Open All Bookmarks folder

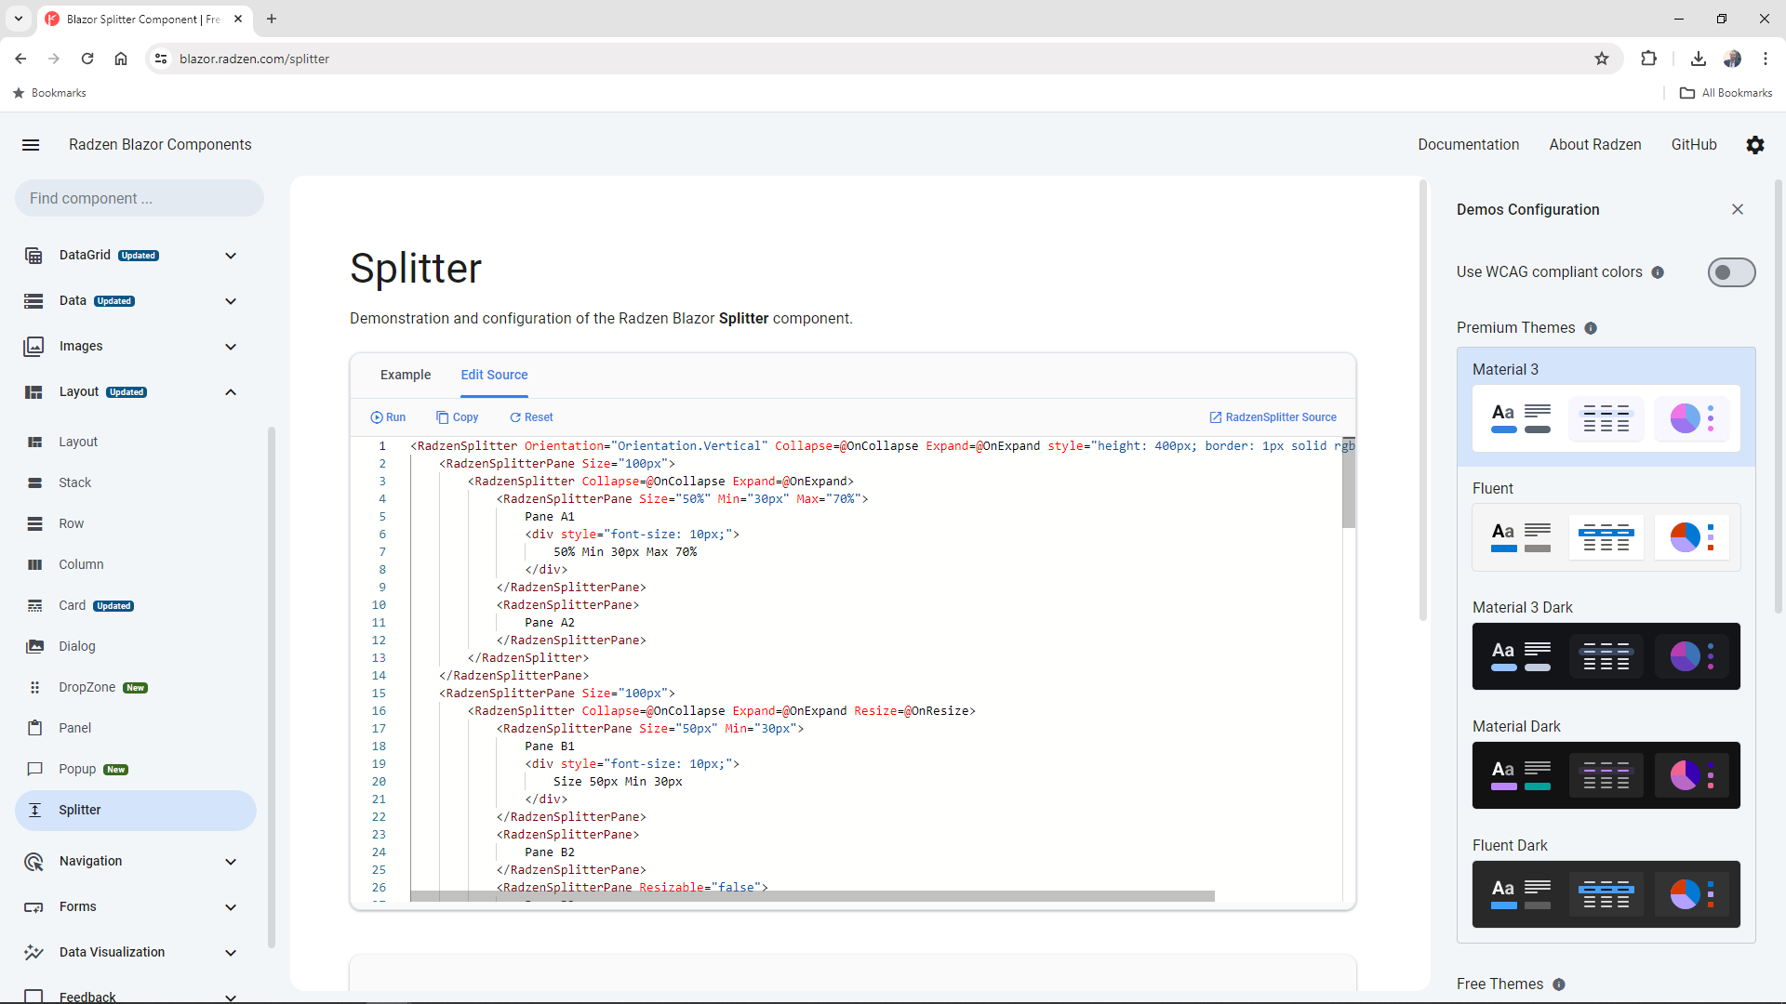click(1726, 93)
